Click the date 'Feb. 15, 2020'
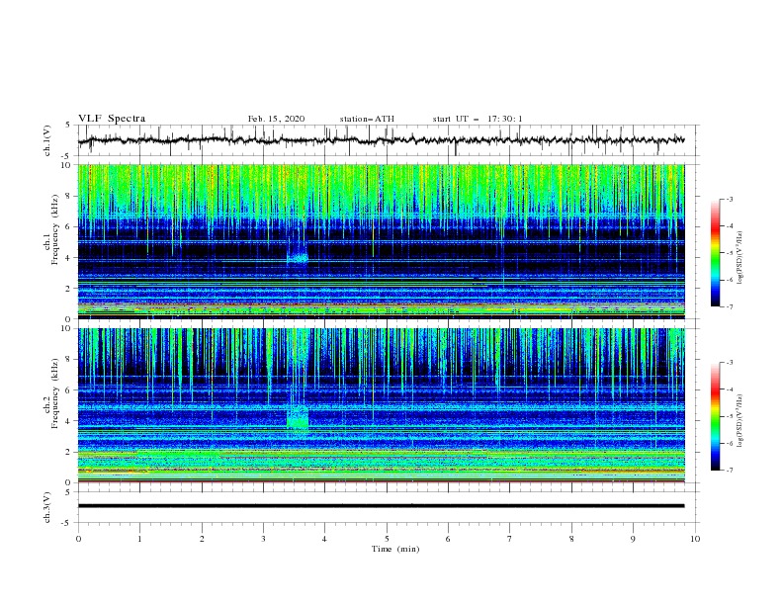Viewport: 783px width, 605px height. (x=276, y=119)
